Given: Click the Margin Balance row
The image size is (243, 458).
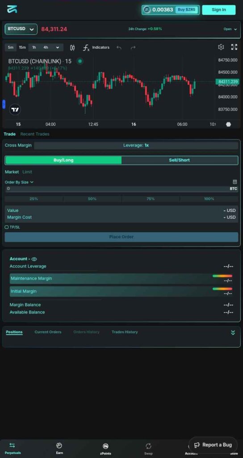Looking at the screenshot, I should [121, 305].
